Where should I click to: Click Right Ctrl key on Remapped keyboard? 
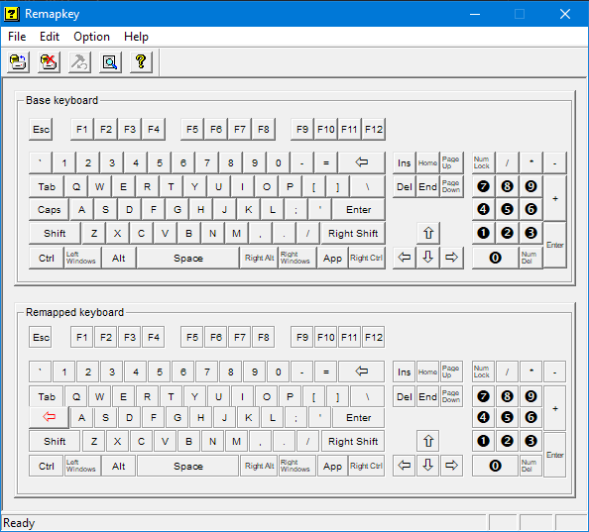coord(366,466)
